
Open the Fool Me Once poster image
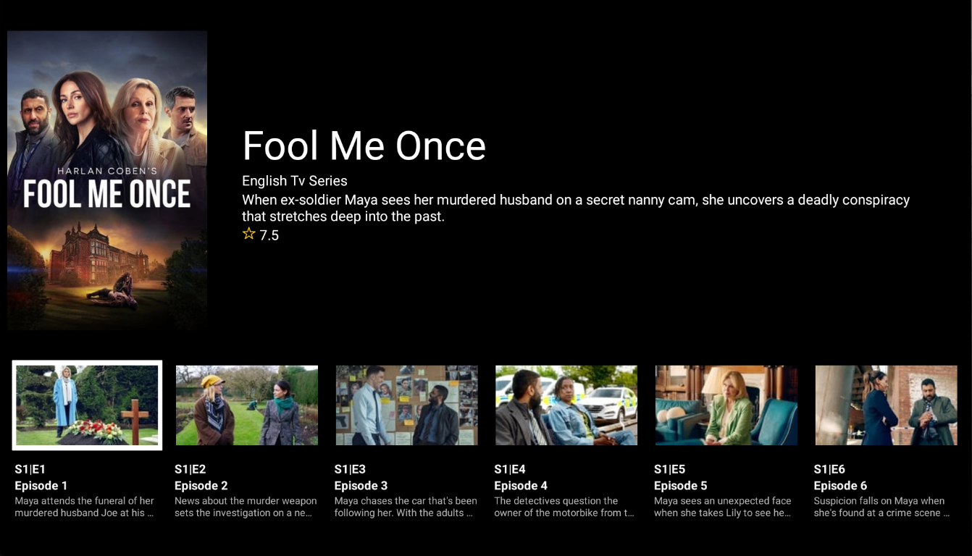pos(107,180)
